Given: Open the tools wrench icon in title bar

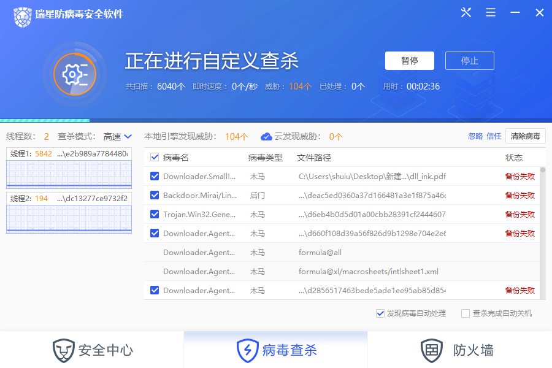Looking at the screenshot, I should click(466, 13).
